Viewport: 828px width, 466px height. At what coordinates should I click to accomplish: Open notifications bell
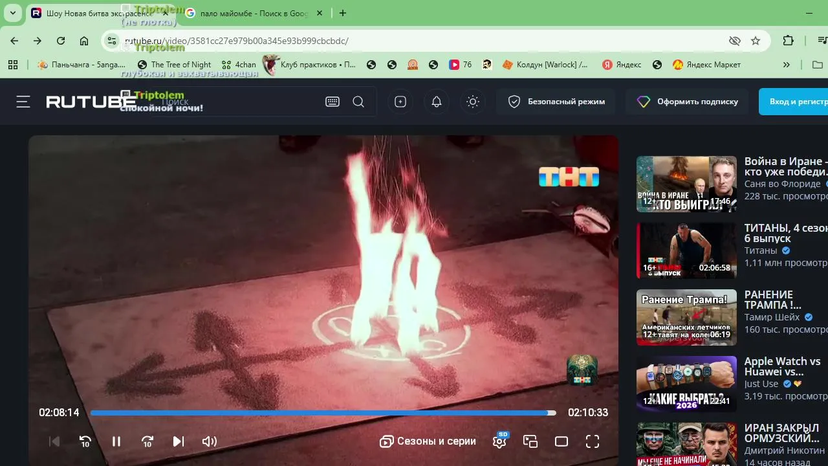pos(437,102)
